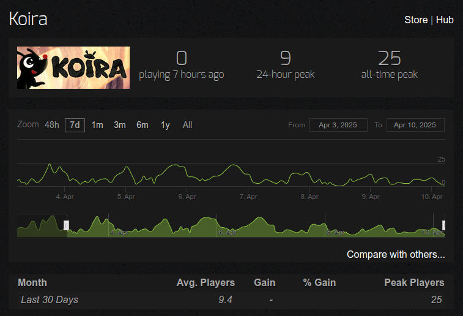Click the 25 y-axis label on chart
The image size is (463, 316).
pos(441,159)
